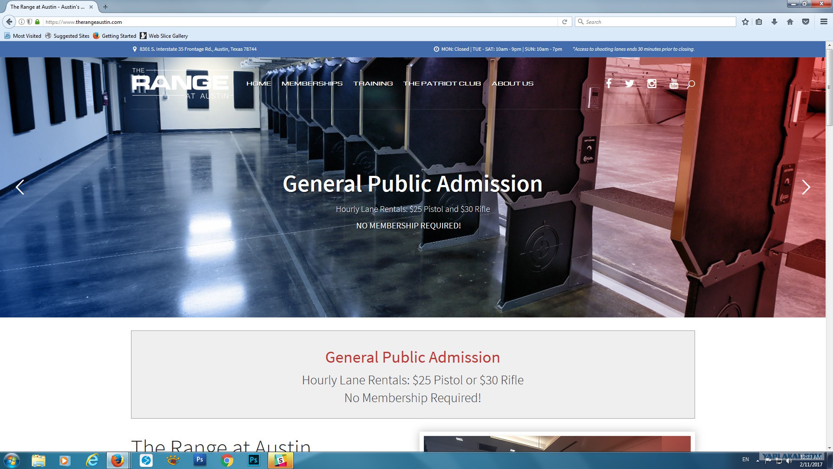Screen dimensions: 833x469
Task: Open the Firefox hamburger menu
Action: [823, 22]
